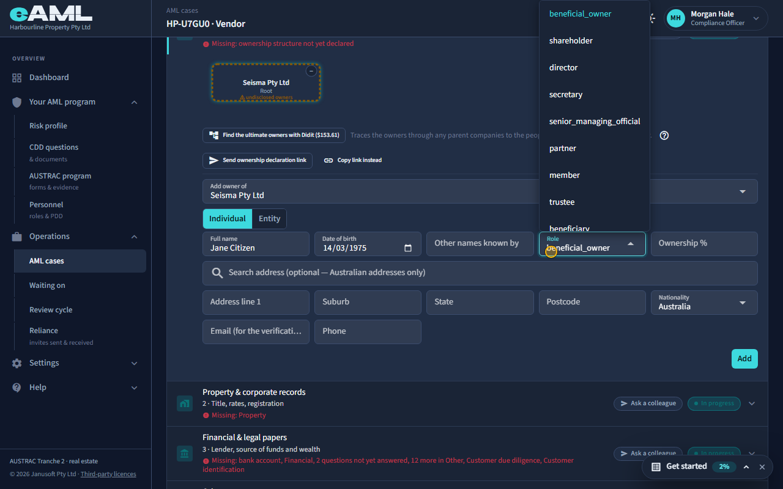Click Copy link instead

point(352,160)
